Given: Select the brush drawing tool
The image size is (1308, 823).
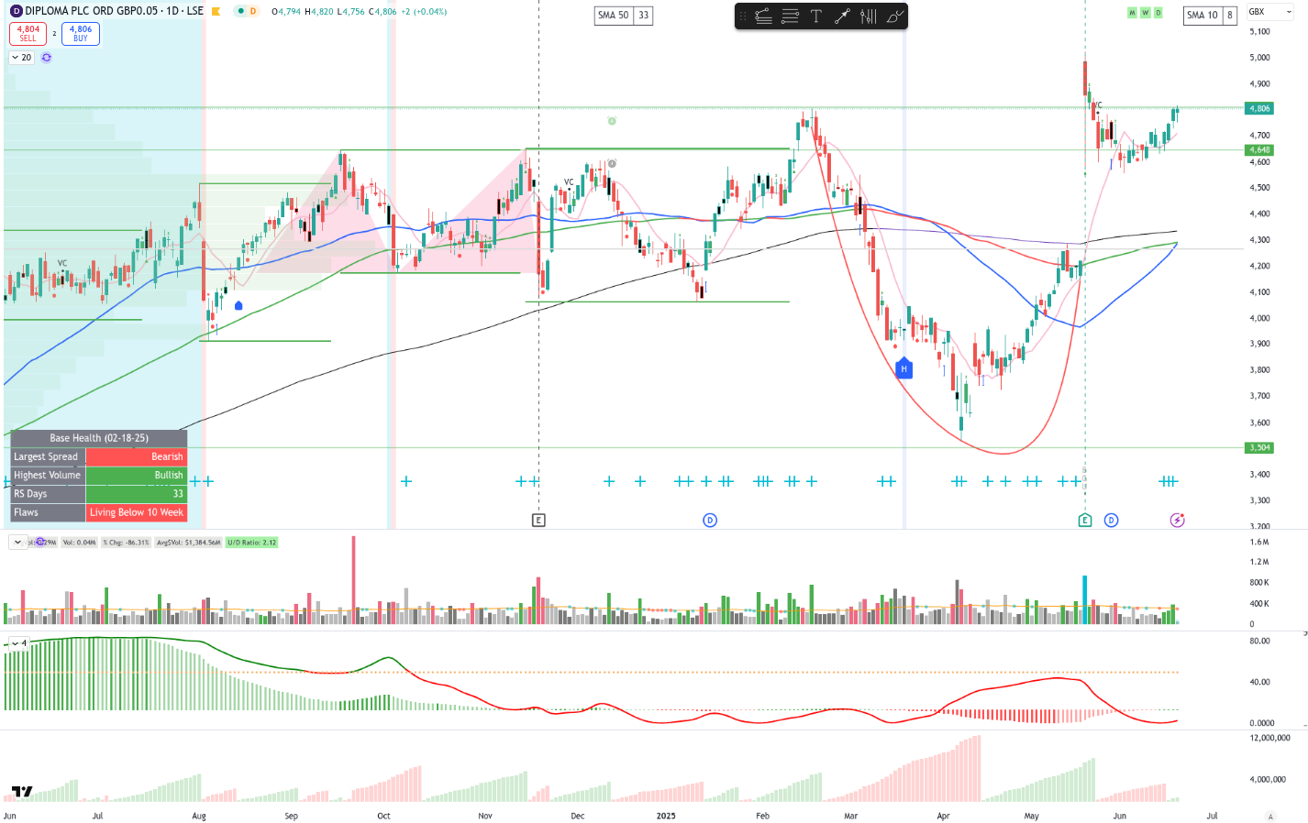Looking at the screenshot, I should point(895,16).
